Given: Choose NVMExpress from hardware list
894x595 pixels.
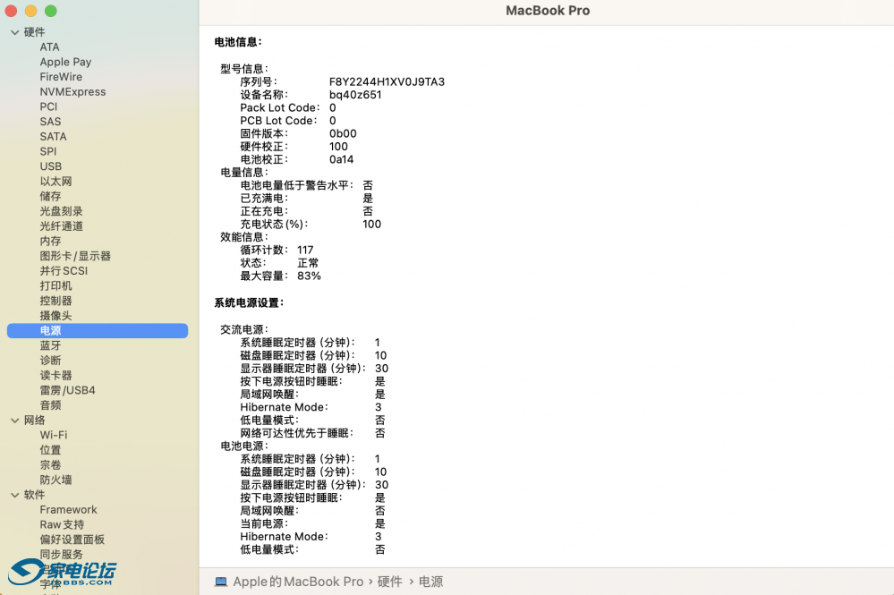Looking at the screenshot, I should pos(72,92).
